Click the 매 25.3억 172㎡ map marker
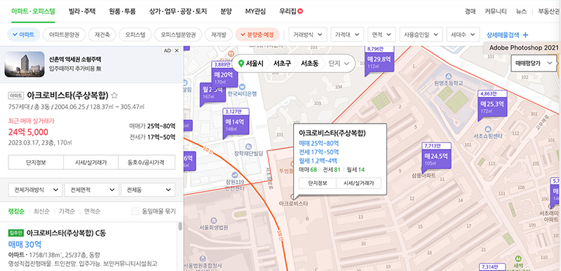 (x=492, y=105)
